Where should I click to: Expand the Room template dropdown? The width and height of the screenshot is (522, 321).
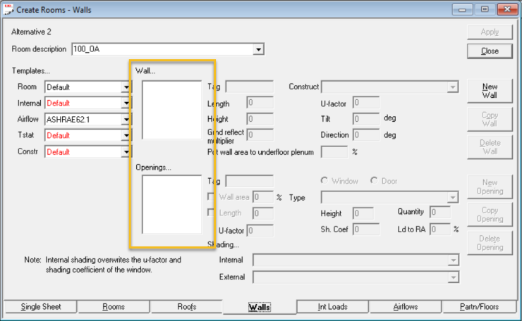tap(126, 87)
